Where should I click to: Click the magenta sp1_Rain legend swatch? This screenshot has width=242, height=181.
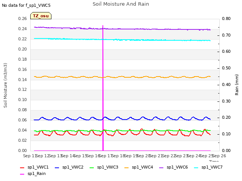pos(22,174)
